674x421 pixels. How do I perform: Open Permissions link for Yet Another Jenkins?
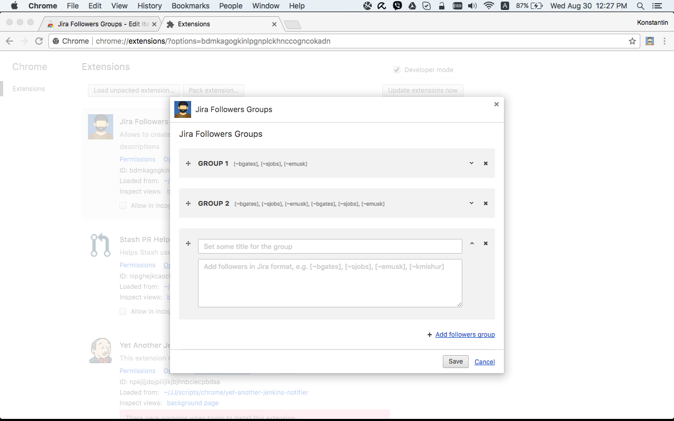click(x=137, y=371)
